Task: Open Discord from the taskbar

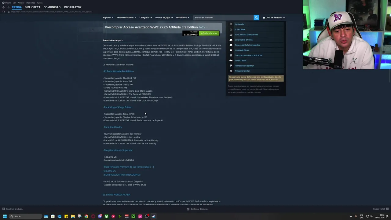Action: [x=100, y=216]
